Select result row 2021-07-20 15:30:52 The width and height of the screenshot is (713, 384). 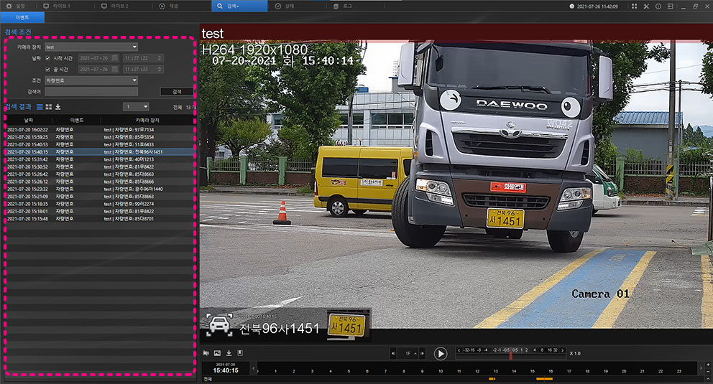[x=100, y=167]
